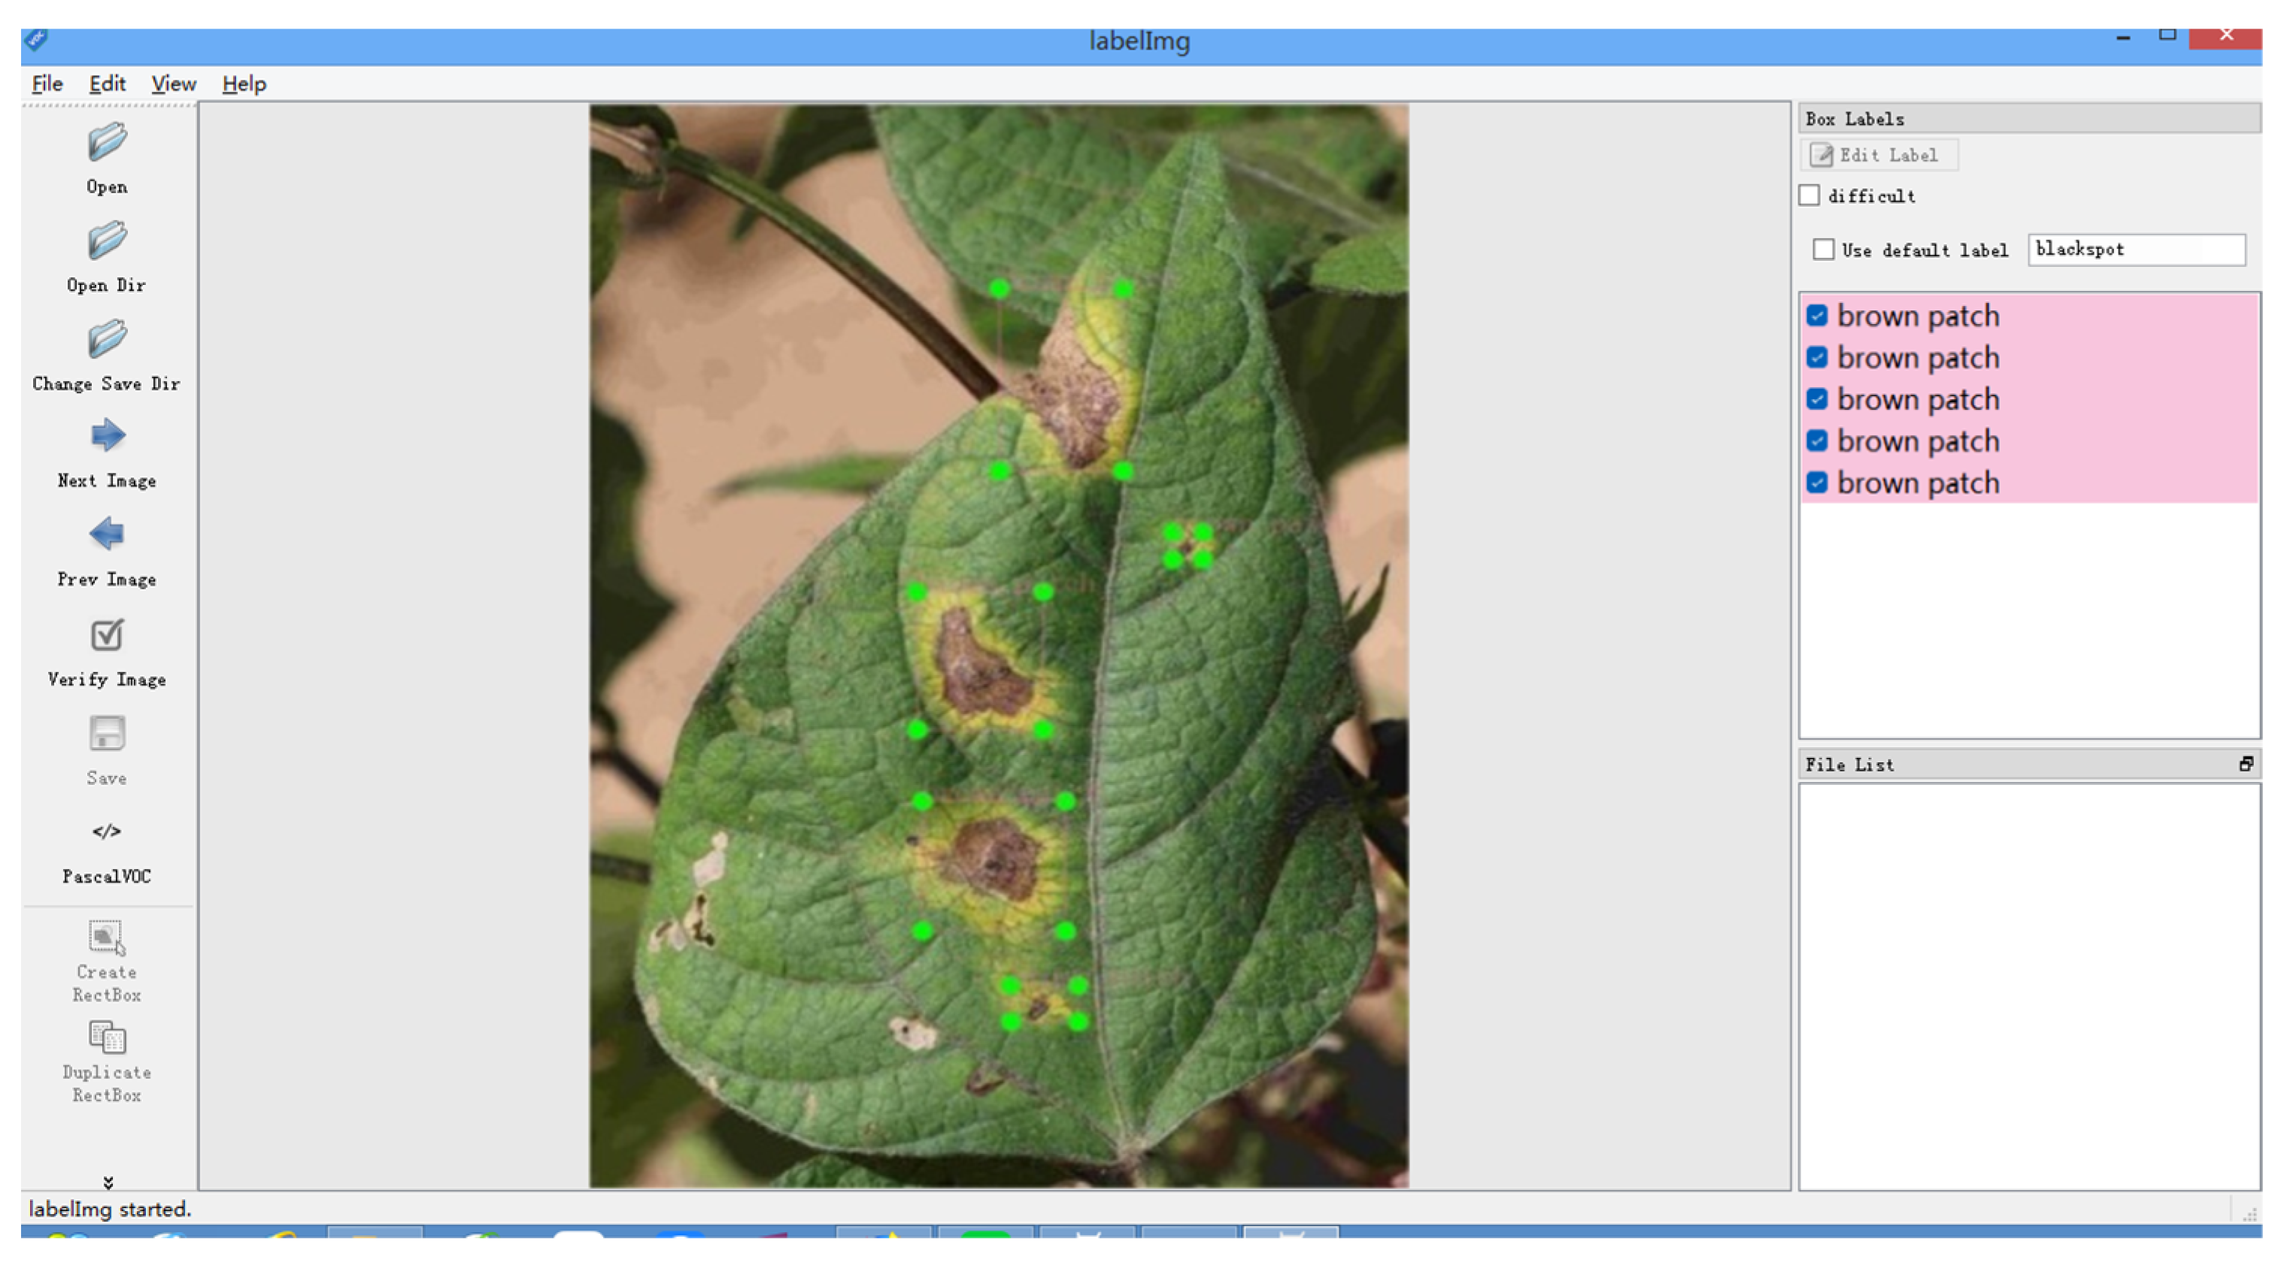This screenshot has width=2284, height=1269.
Task: Switch annotation format with PascalVOC button
Action: click(105, 831)
